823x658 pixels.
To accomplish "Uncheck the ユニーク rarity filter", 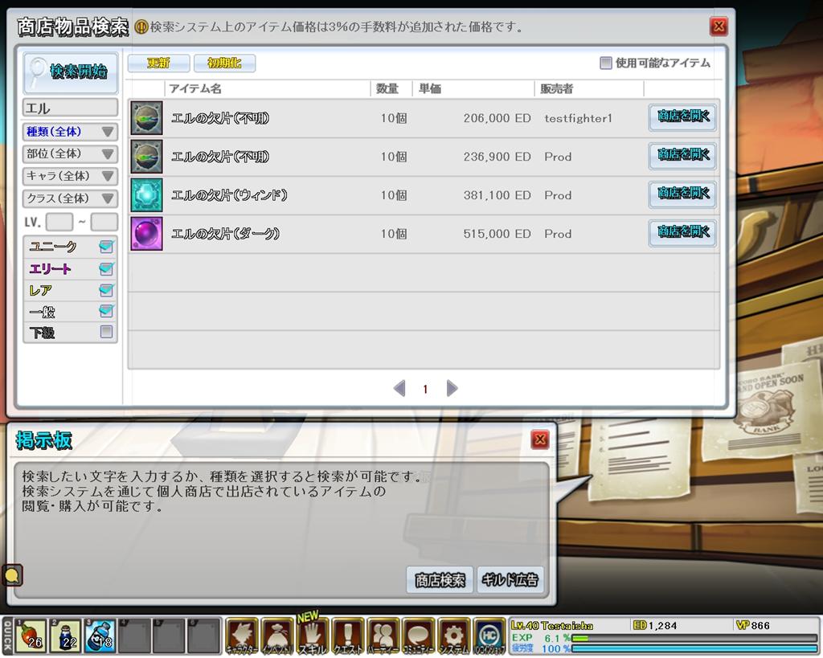I will tap(106, 247).
